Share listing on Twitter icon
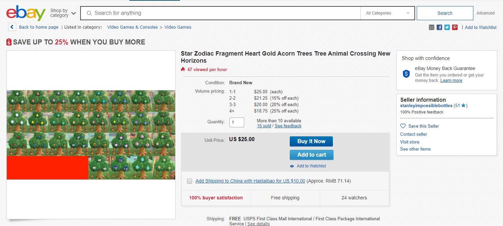Screen dimensions: 503x226 coord(447,27)
